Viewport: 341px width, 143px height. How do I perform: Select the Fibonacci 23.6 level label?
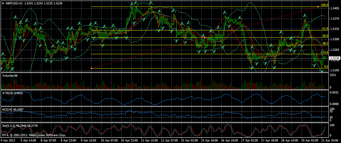point(325,52)
